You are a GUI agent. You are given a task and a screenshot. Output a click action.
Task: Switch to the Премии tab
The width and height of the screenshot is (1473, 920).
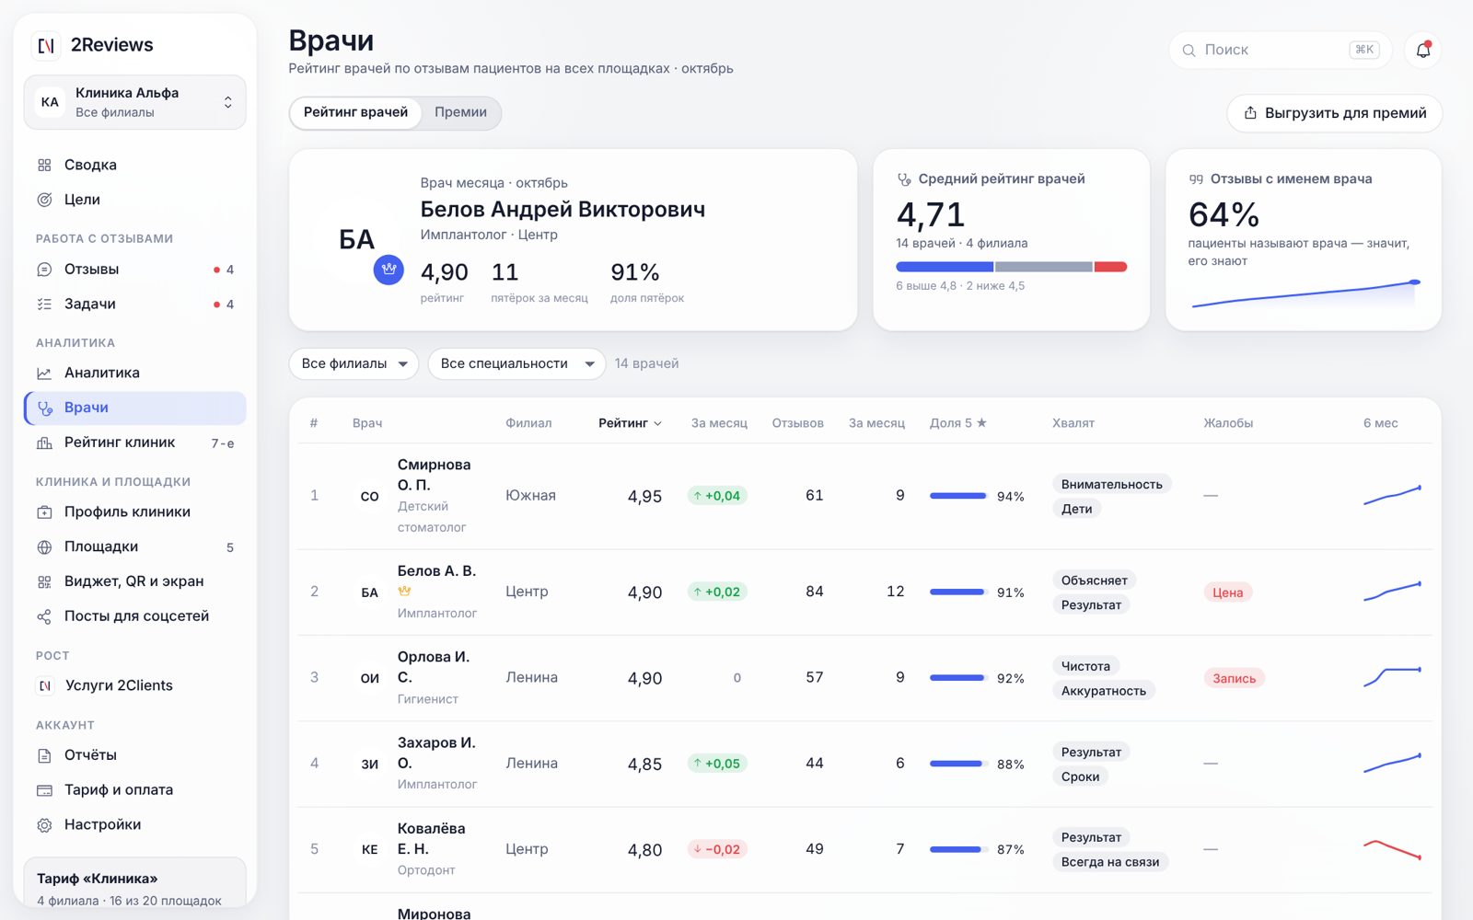(460, 112)
